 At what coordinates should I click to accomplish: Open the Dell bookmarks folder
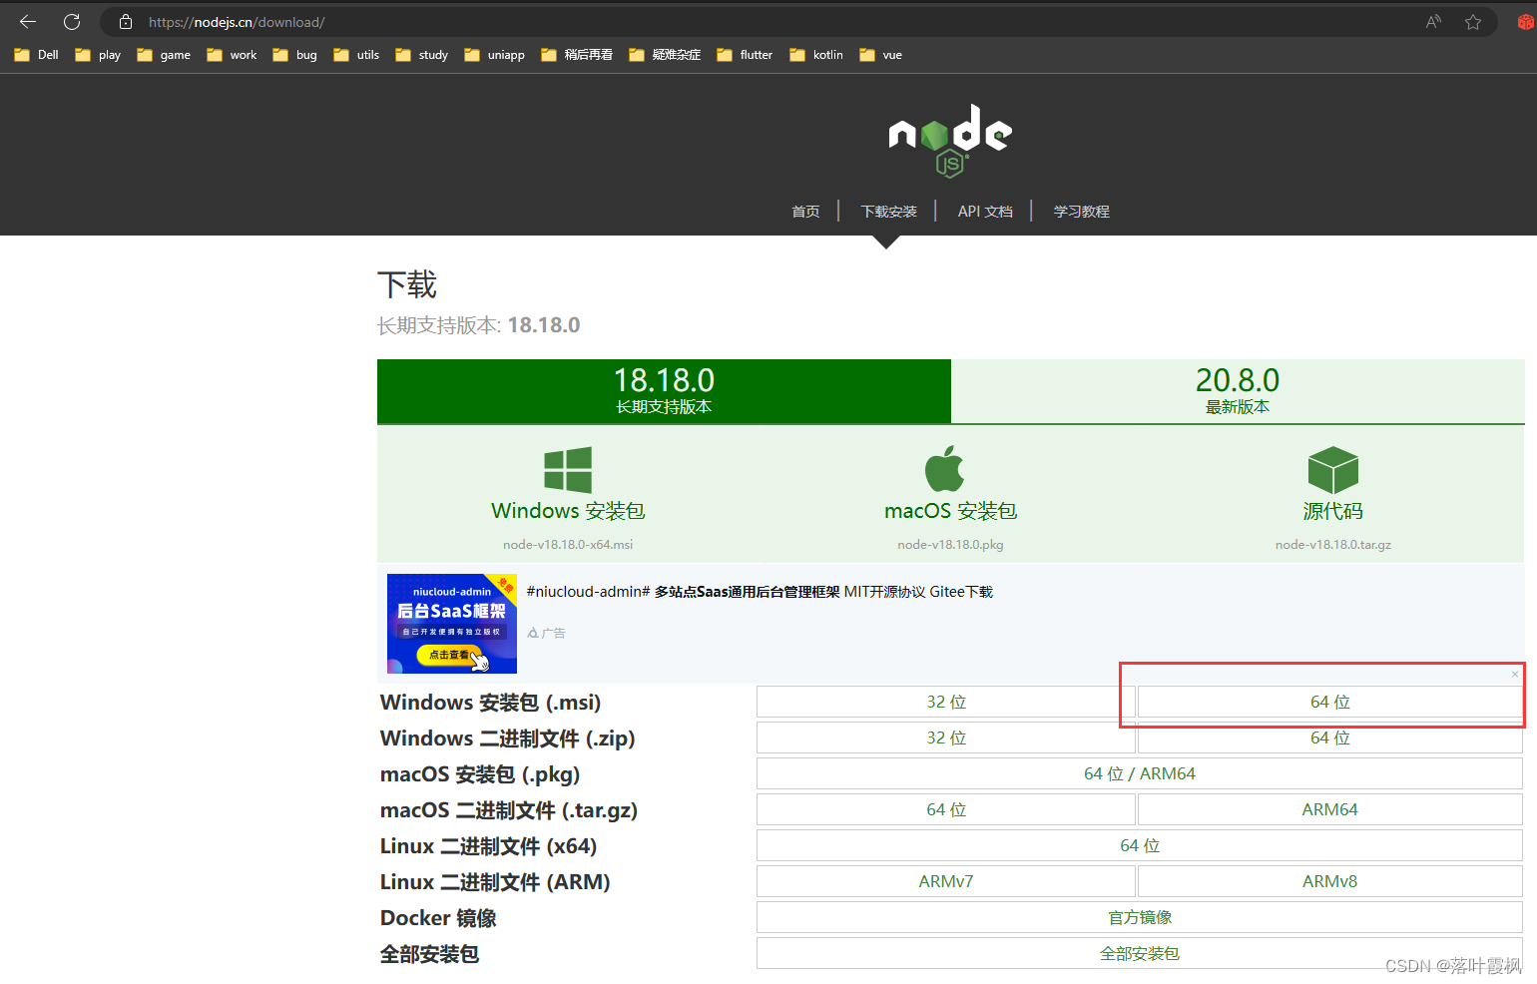pyautogui.click(x=37, y=55)
